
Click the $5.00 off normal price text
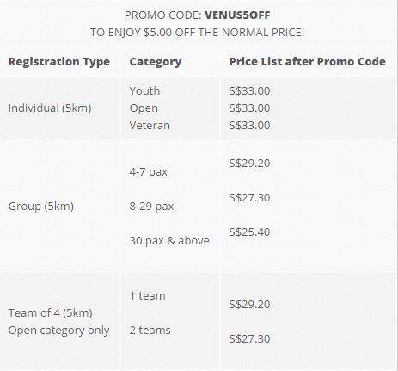(197, 32)
